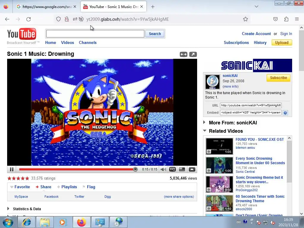Screen dimensions: 304x228
Task: Open the tracking protection shield icon
Action: pos(58,19)
